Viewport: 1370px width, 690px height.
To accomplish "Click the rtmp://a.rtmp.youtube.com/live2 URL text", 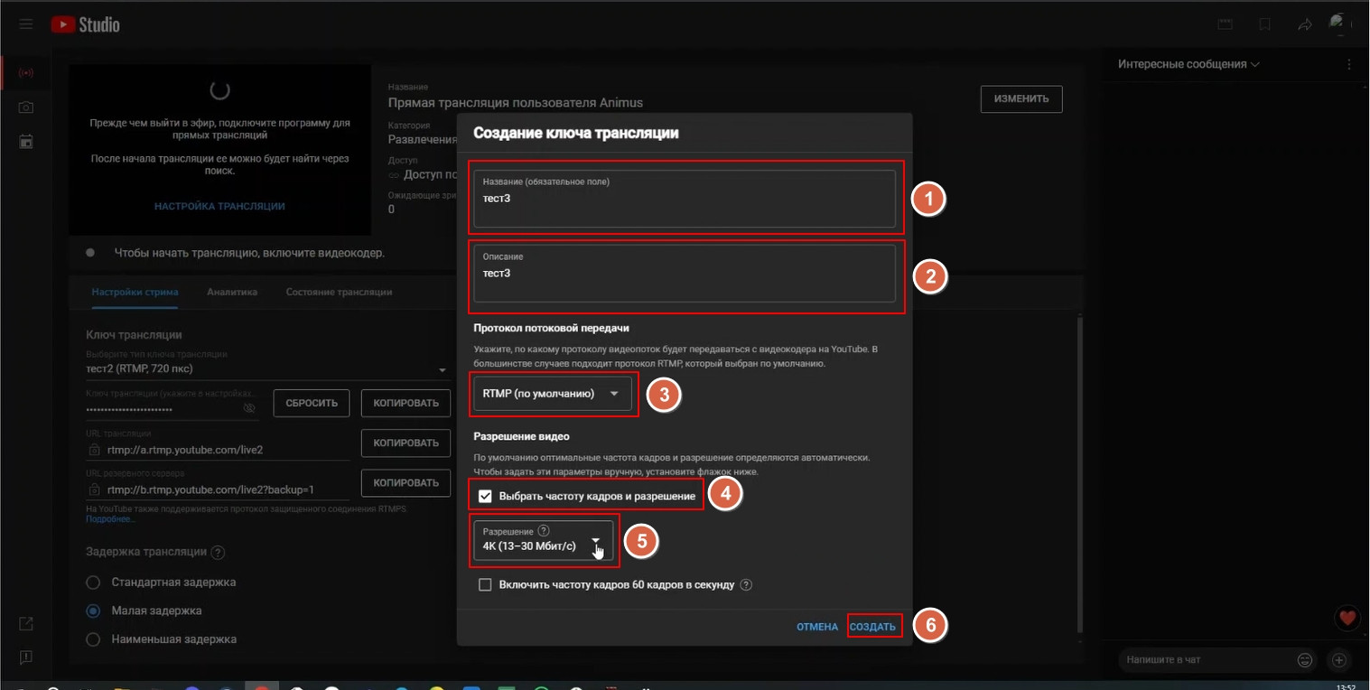I will [x=185, y=449].
